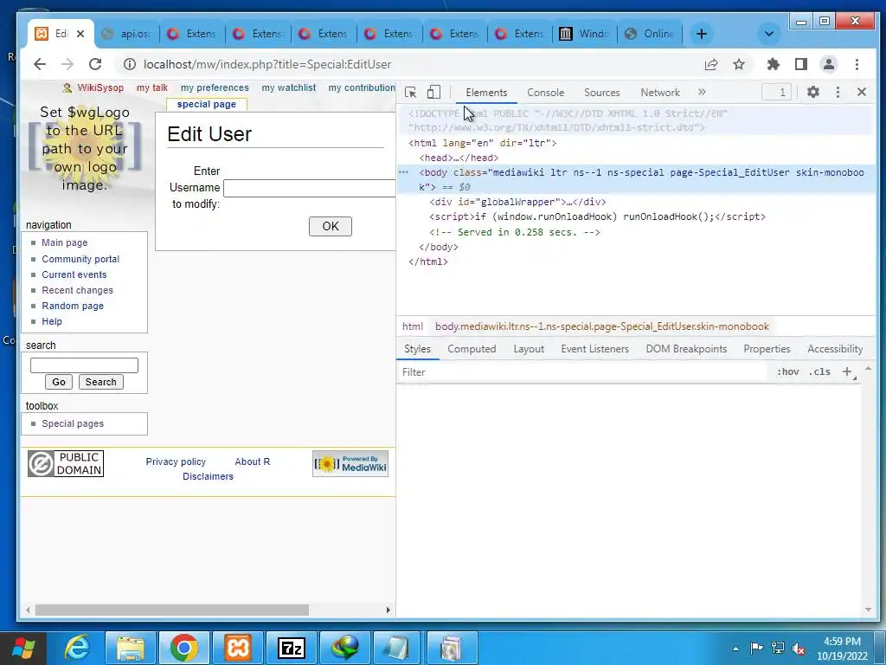Open a new browser tab
Image resolution: width=886 pixels, height=665 pixels.
click(701, 34)
